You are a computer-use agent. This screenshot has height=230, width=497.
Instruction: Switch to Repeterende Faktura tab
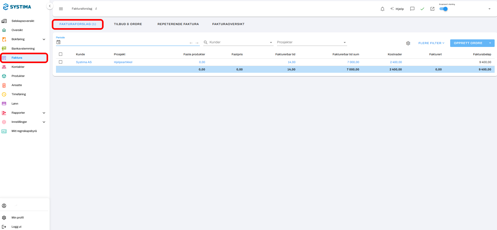(x=178, y=24)
